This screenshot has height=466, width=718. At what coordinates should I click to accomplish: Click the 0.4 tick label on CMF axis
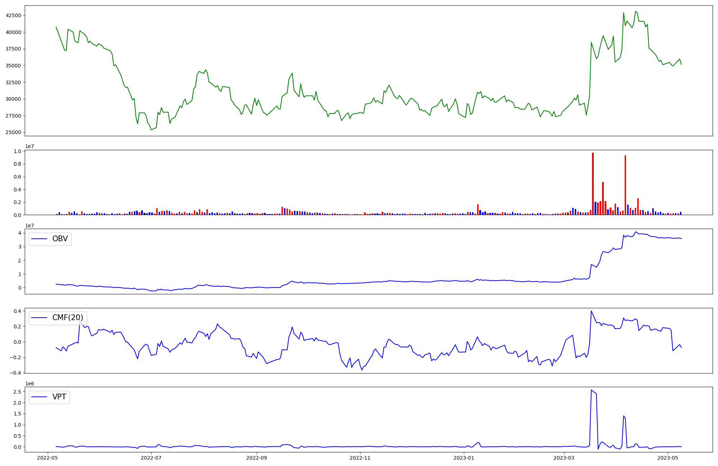[18, 311]
